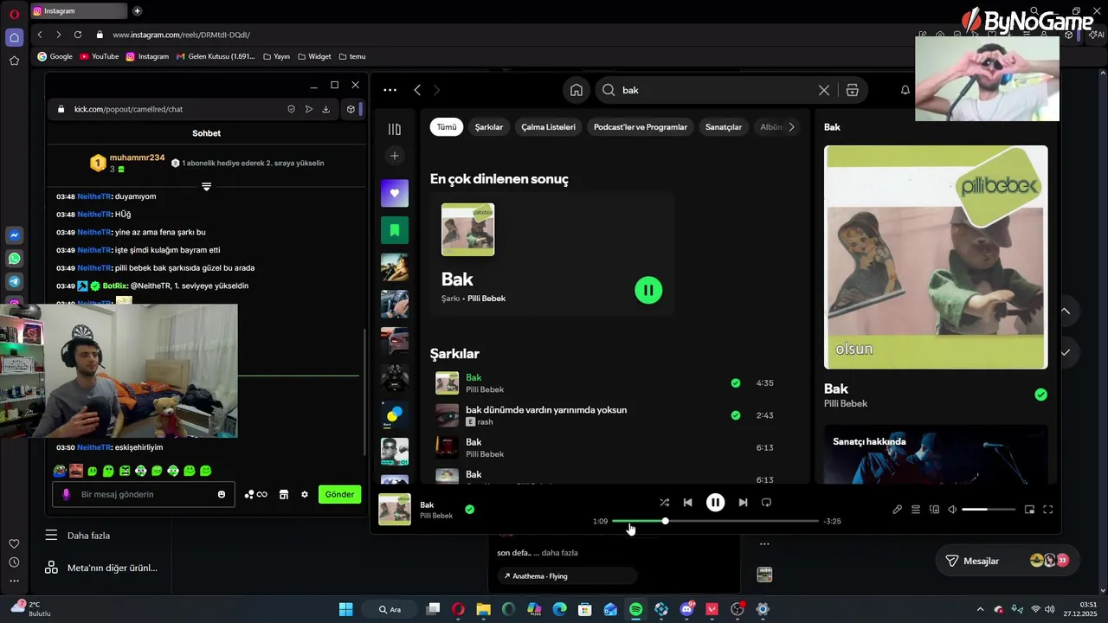Open emoji picker in chat input
This screenshot has width=1108, height=623.
pos(222,495)
